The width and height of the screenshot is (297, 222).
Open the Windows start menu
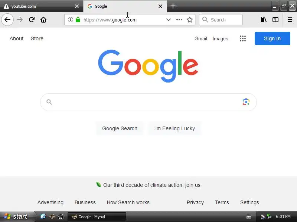17,216
